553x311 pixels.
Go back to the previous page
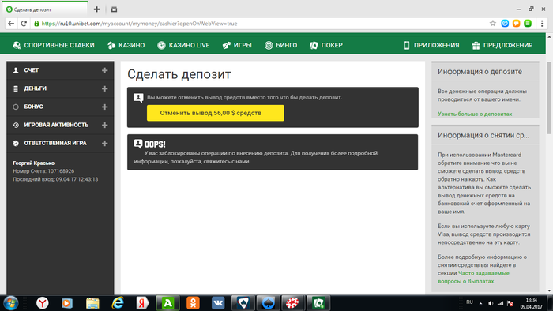(x=11, y=24)
